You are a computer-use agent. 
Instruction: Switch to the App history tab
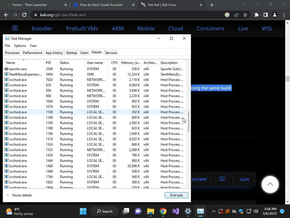(x=54, y=53)
